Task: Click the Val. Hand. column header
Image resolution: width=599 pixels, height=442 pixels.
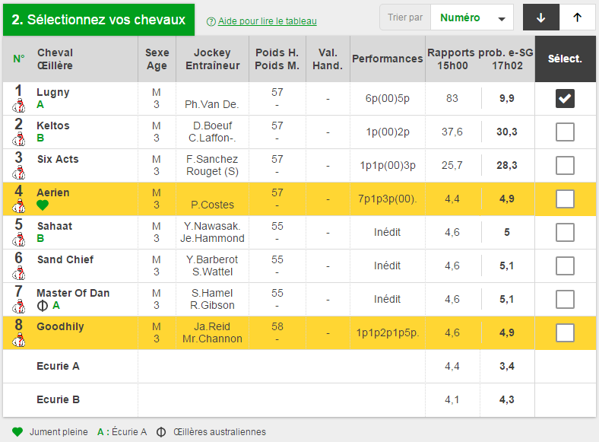Action: [328, 59]
